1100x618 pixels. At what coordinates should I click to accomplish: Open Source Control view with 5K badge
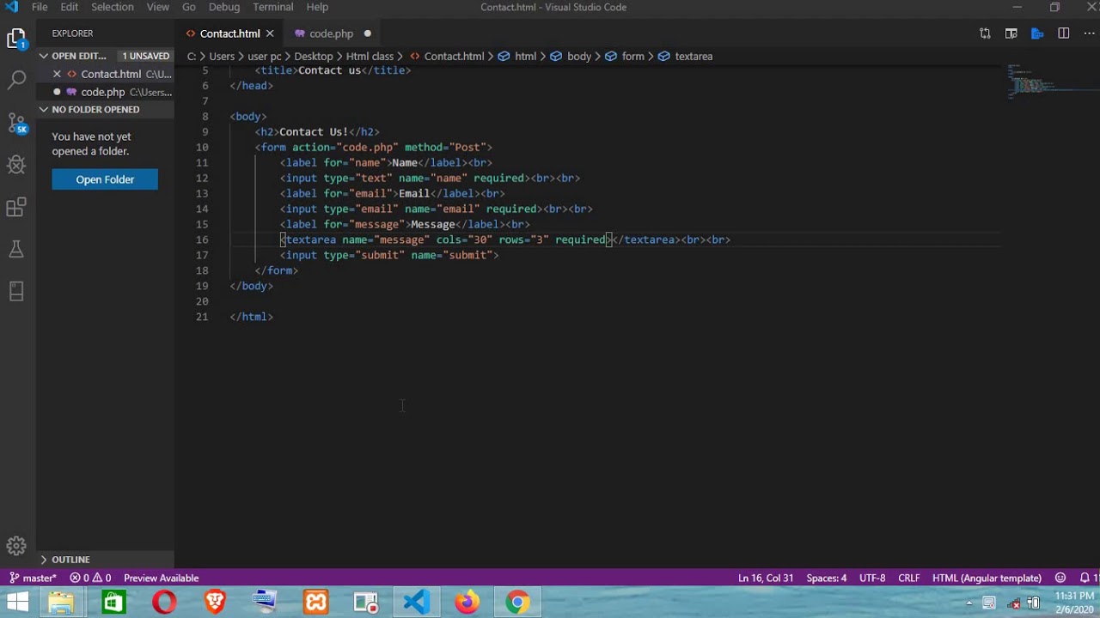click(x=16, y=123)
